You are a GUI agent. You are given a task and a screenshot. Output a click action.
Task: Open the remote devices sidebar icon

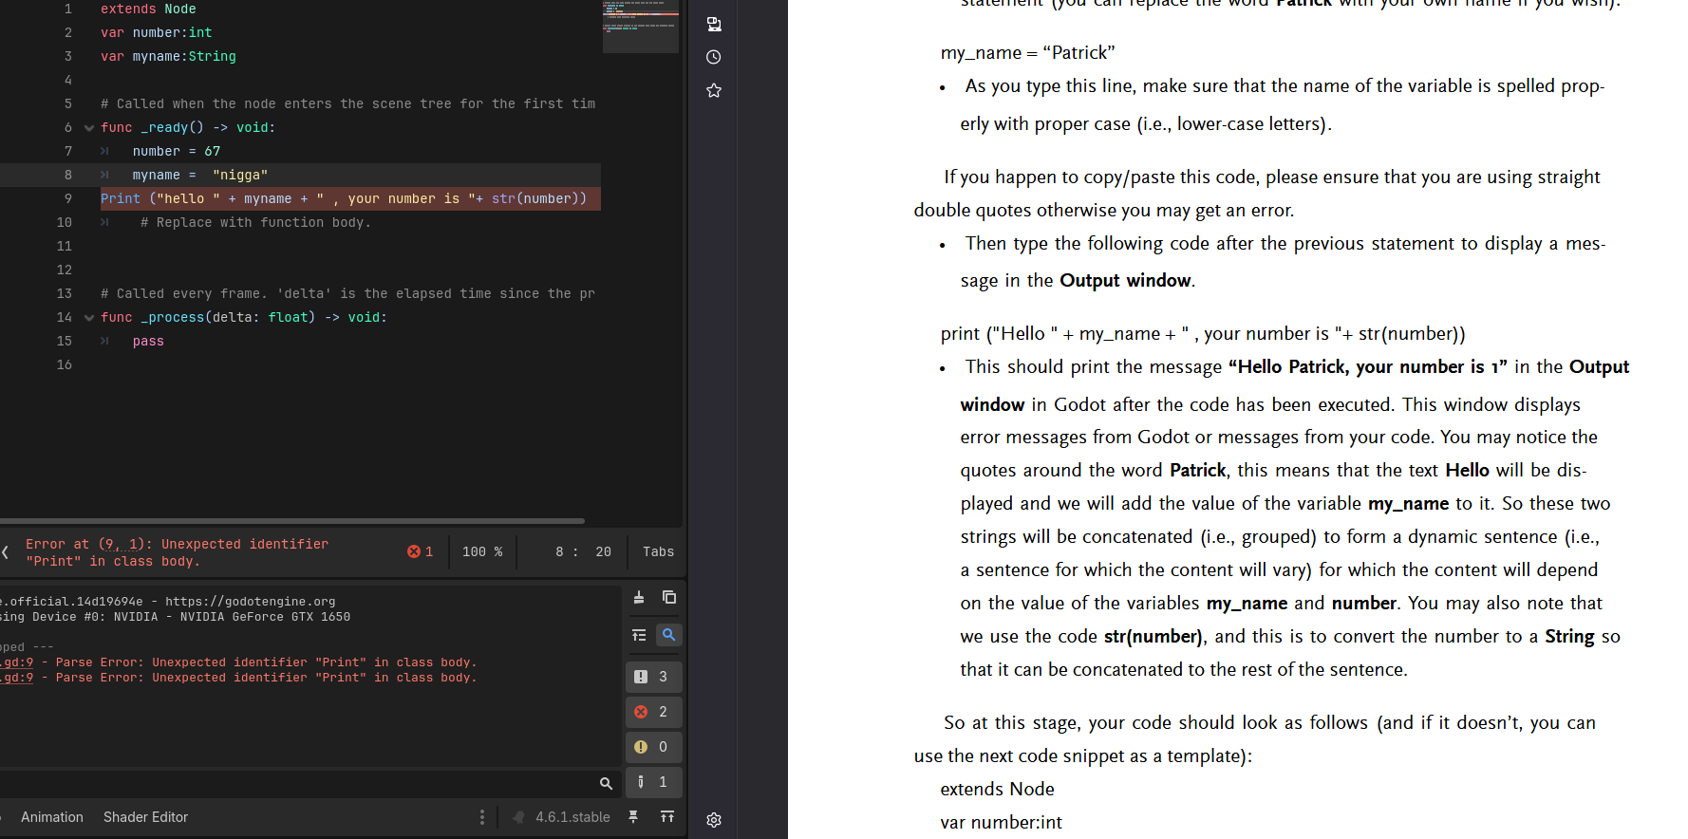714,25
